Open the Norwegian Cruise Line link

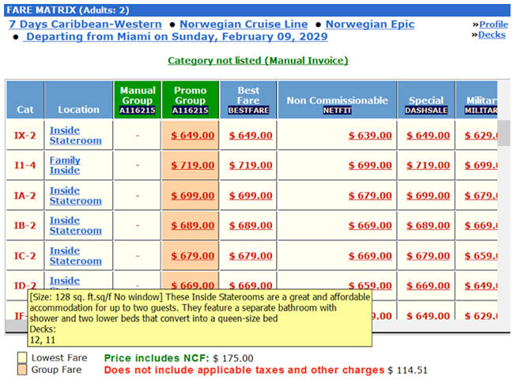click(244, 24)
